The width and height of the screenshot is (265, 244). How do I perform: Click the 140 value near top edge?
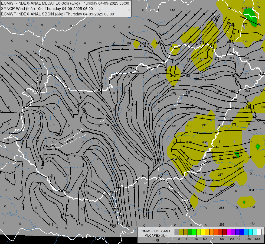coord(172,10)
